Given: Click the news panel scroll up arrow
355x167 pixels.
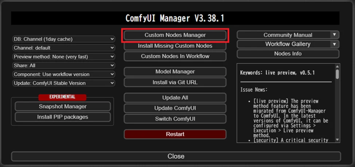Looking at the screenshot, I should click(337, 66).
